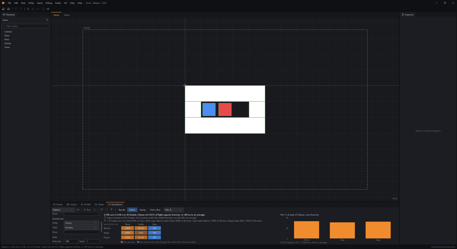This screenshot has height=249, width=457.
Task: Click the top toolbar stop square icon
Action: (43, 9)
